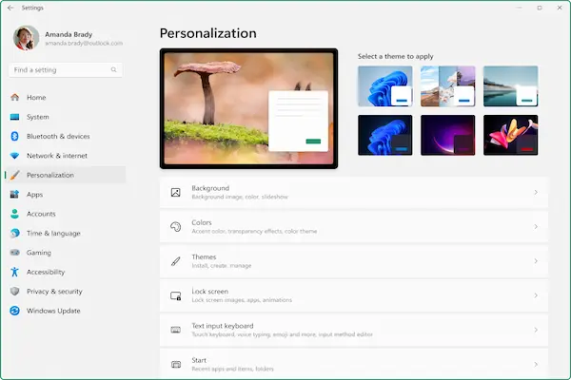The height and width of the screenshot is (380, 571).
Task: Expand the Background settings chevron
Action: (x=536, y=193)
